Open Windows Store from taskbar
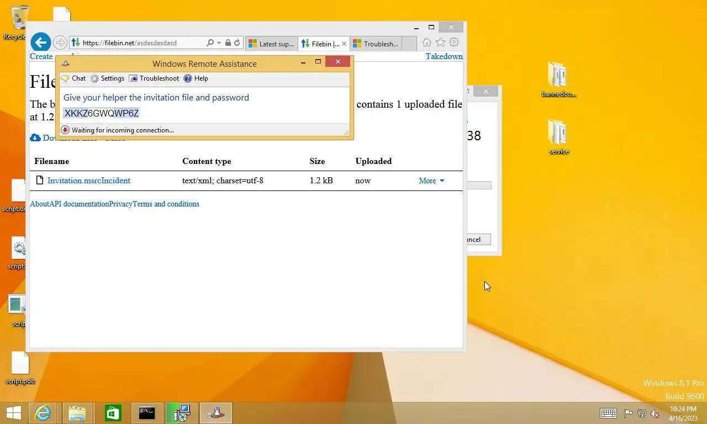707x424 pixels. pyautogui.click(x=113, y=413)
